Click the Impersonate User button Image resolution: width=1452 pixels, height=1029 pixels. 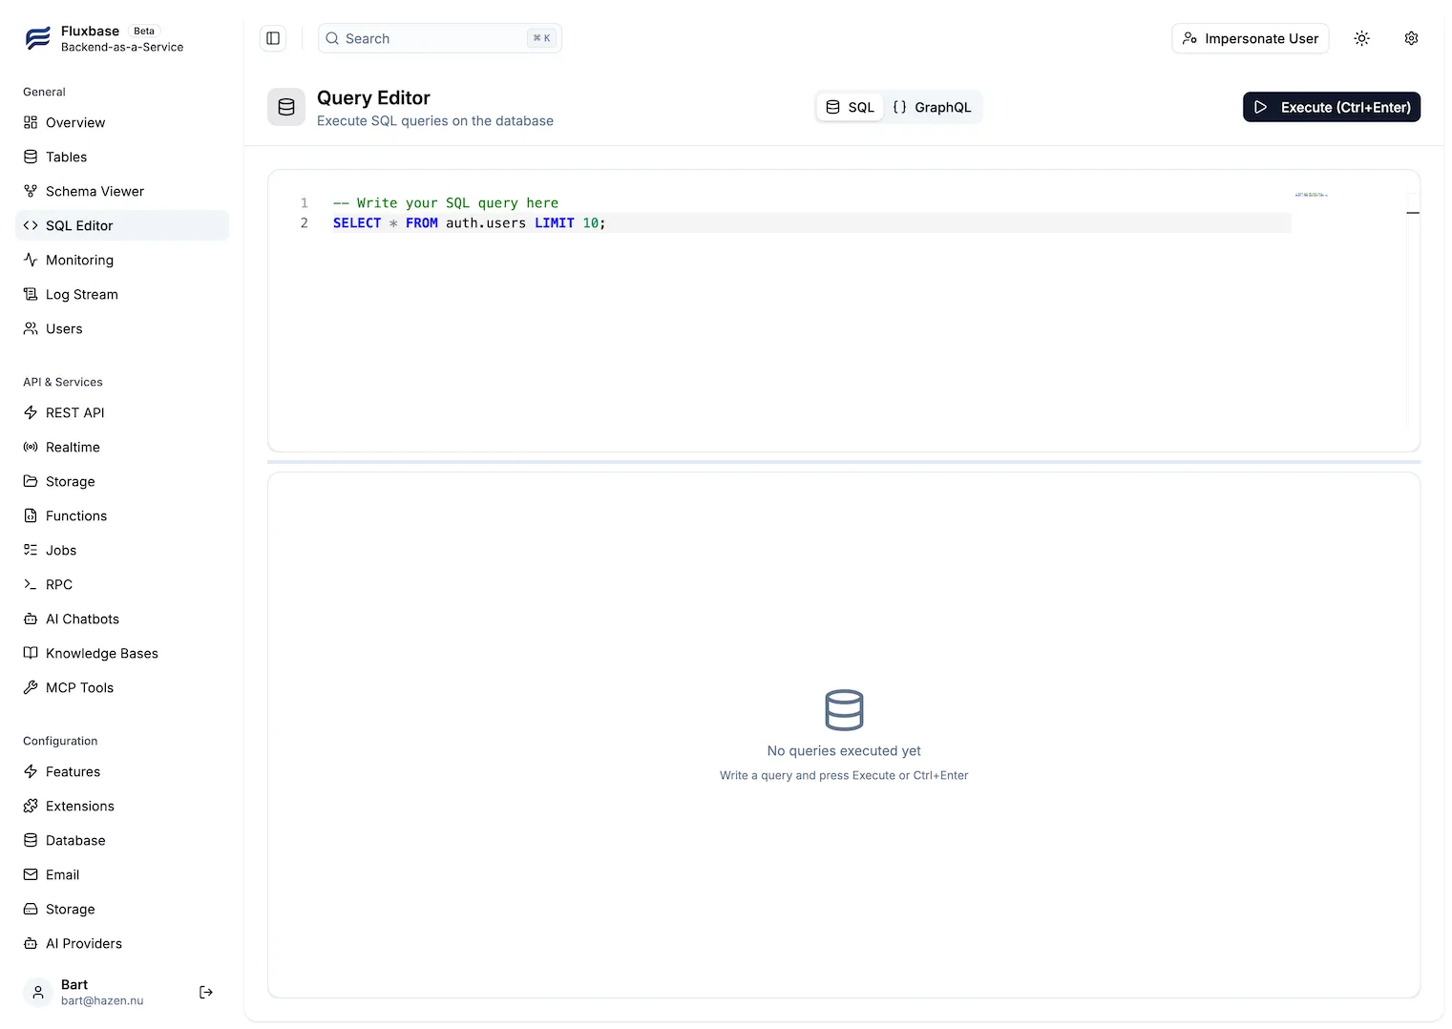coord(1250,38)
